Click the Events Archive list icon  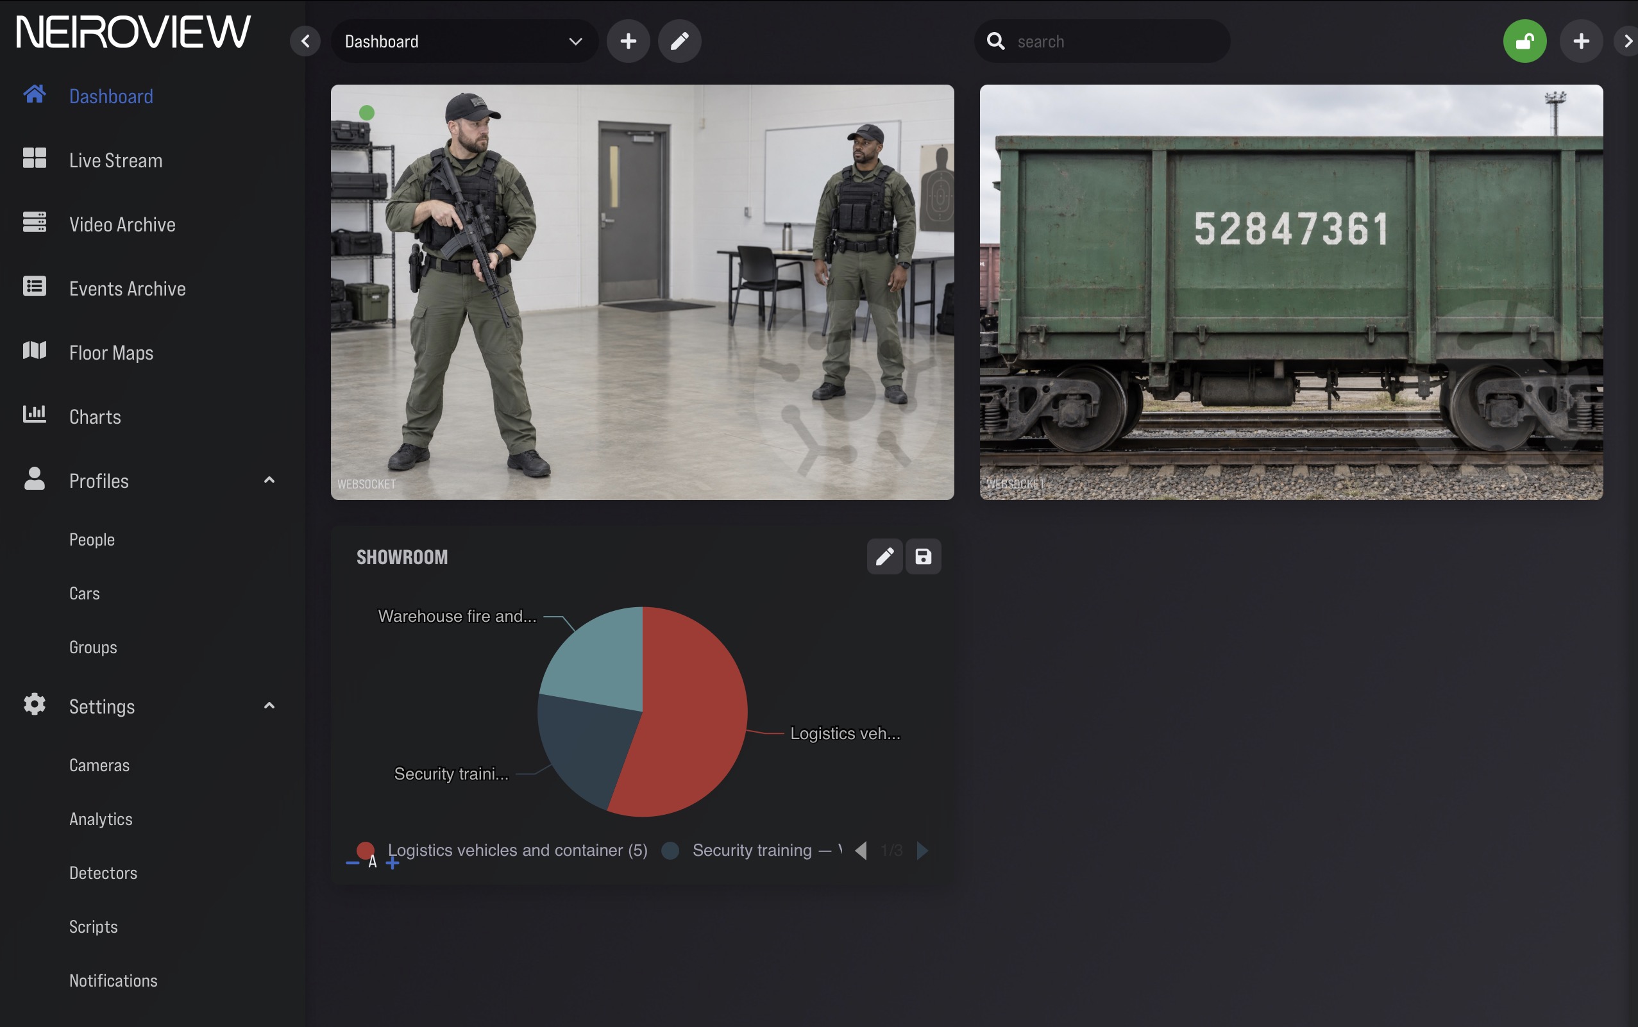tap(35, 286)
